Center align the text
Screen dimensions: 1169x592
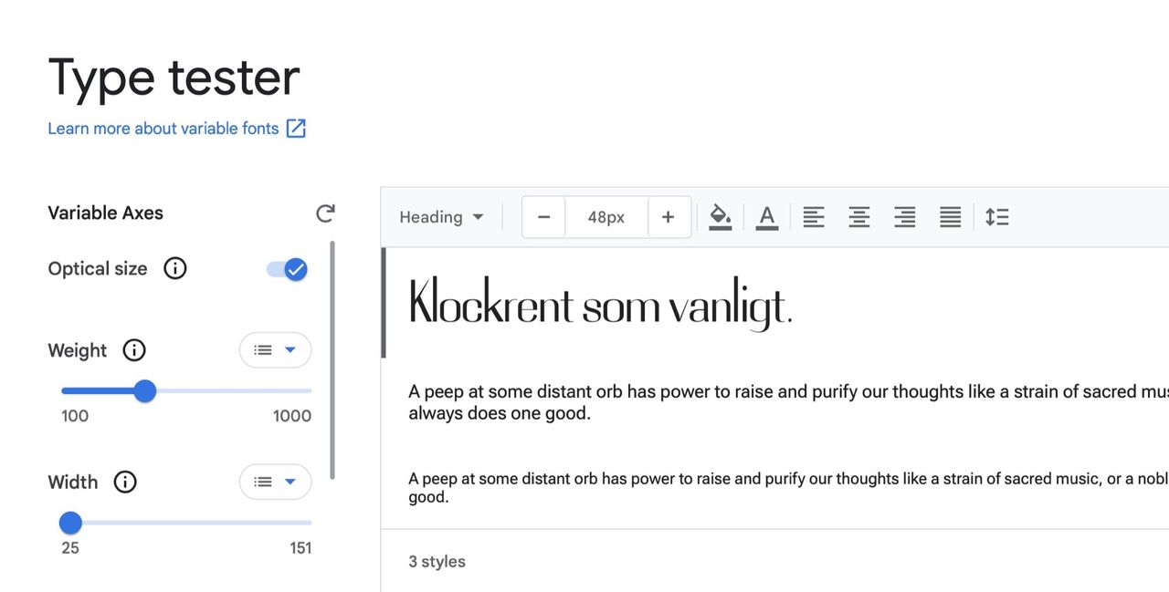pos(858,217)
